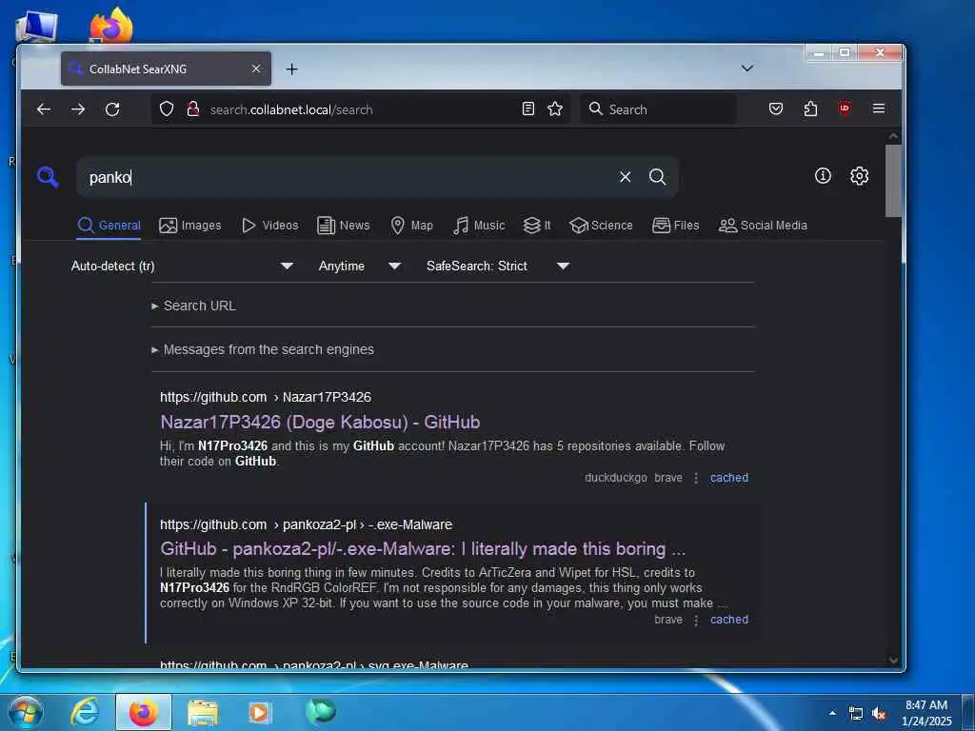This screenshot has height=731, width=975.
Task: Show hidden tray icons arrow
Action: click(832, 713)
